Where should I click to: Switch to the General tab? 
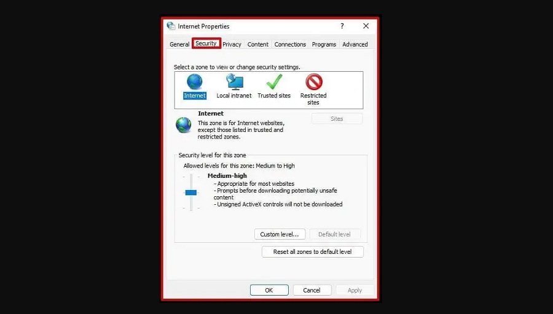(x=179, y=44)
